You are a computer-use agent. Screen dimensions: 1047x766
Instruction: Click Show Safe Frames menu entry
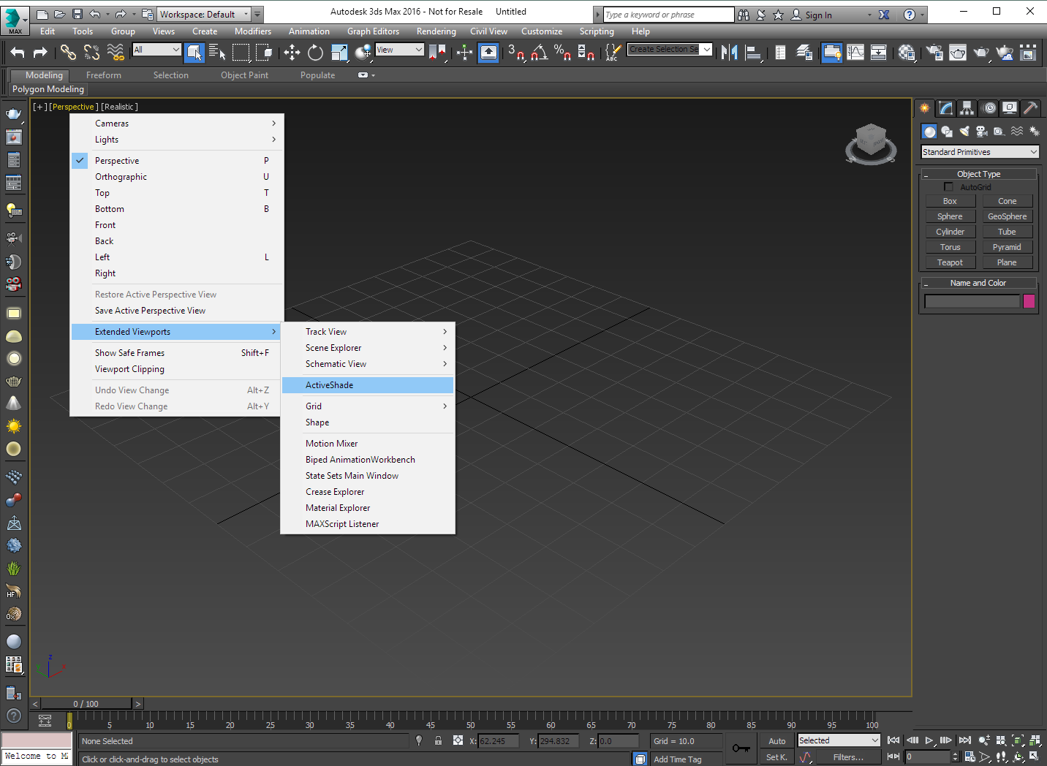(x=177, y=353)
